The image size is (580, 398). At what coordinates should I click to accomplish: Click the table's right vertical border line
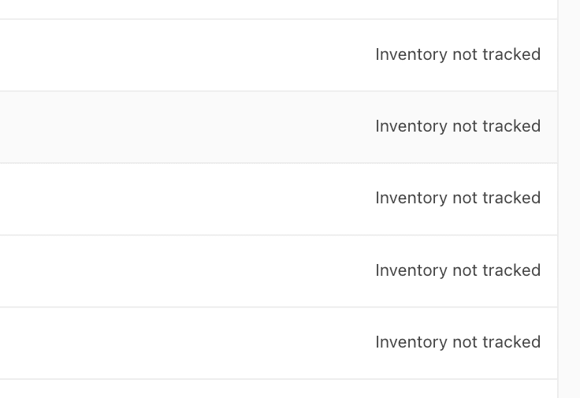pyautogui.click(x=558, y=197)
